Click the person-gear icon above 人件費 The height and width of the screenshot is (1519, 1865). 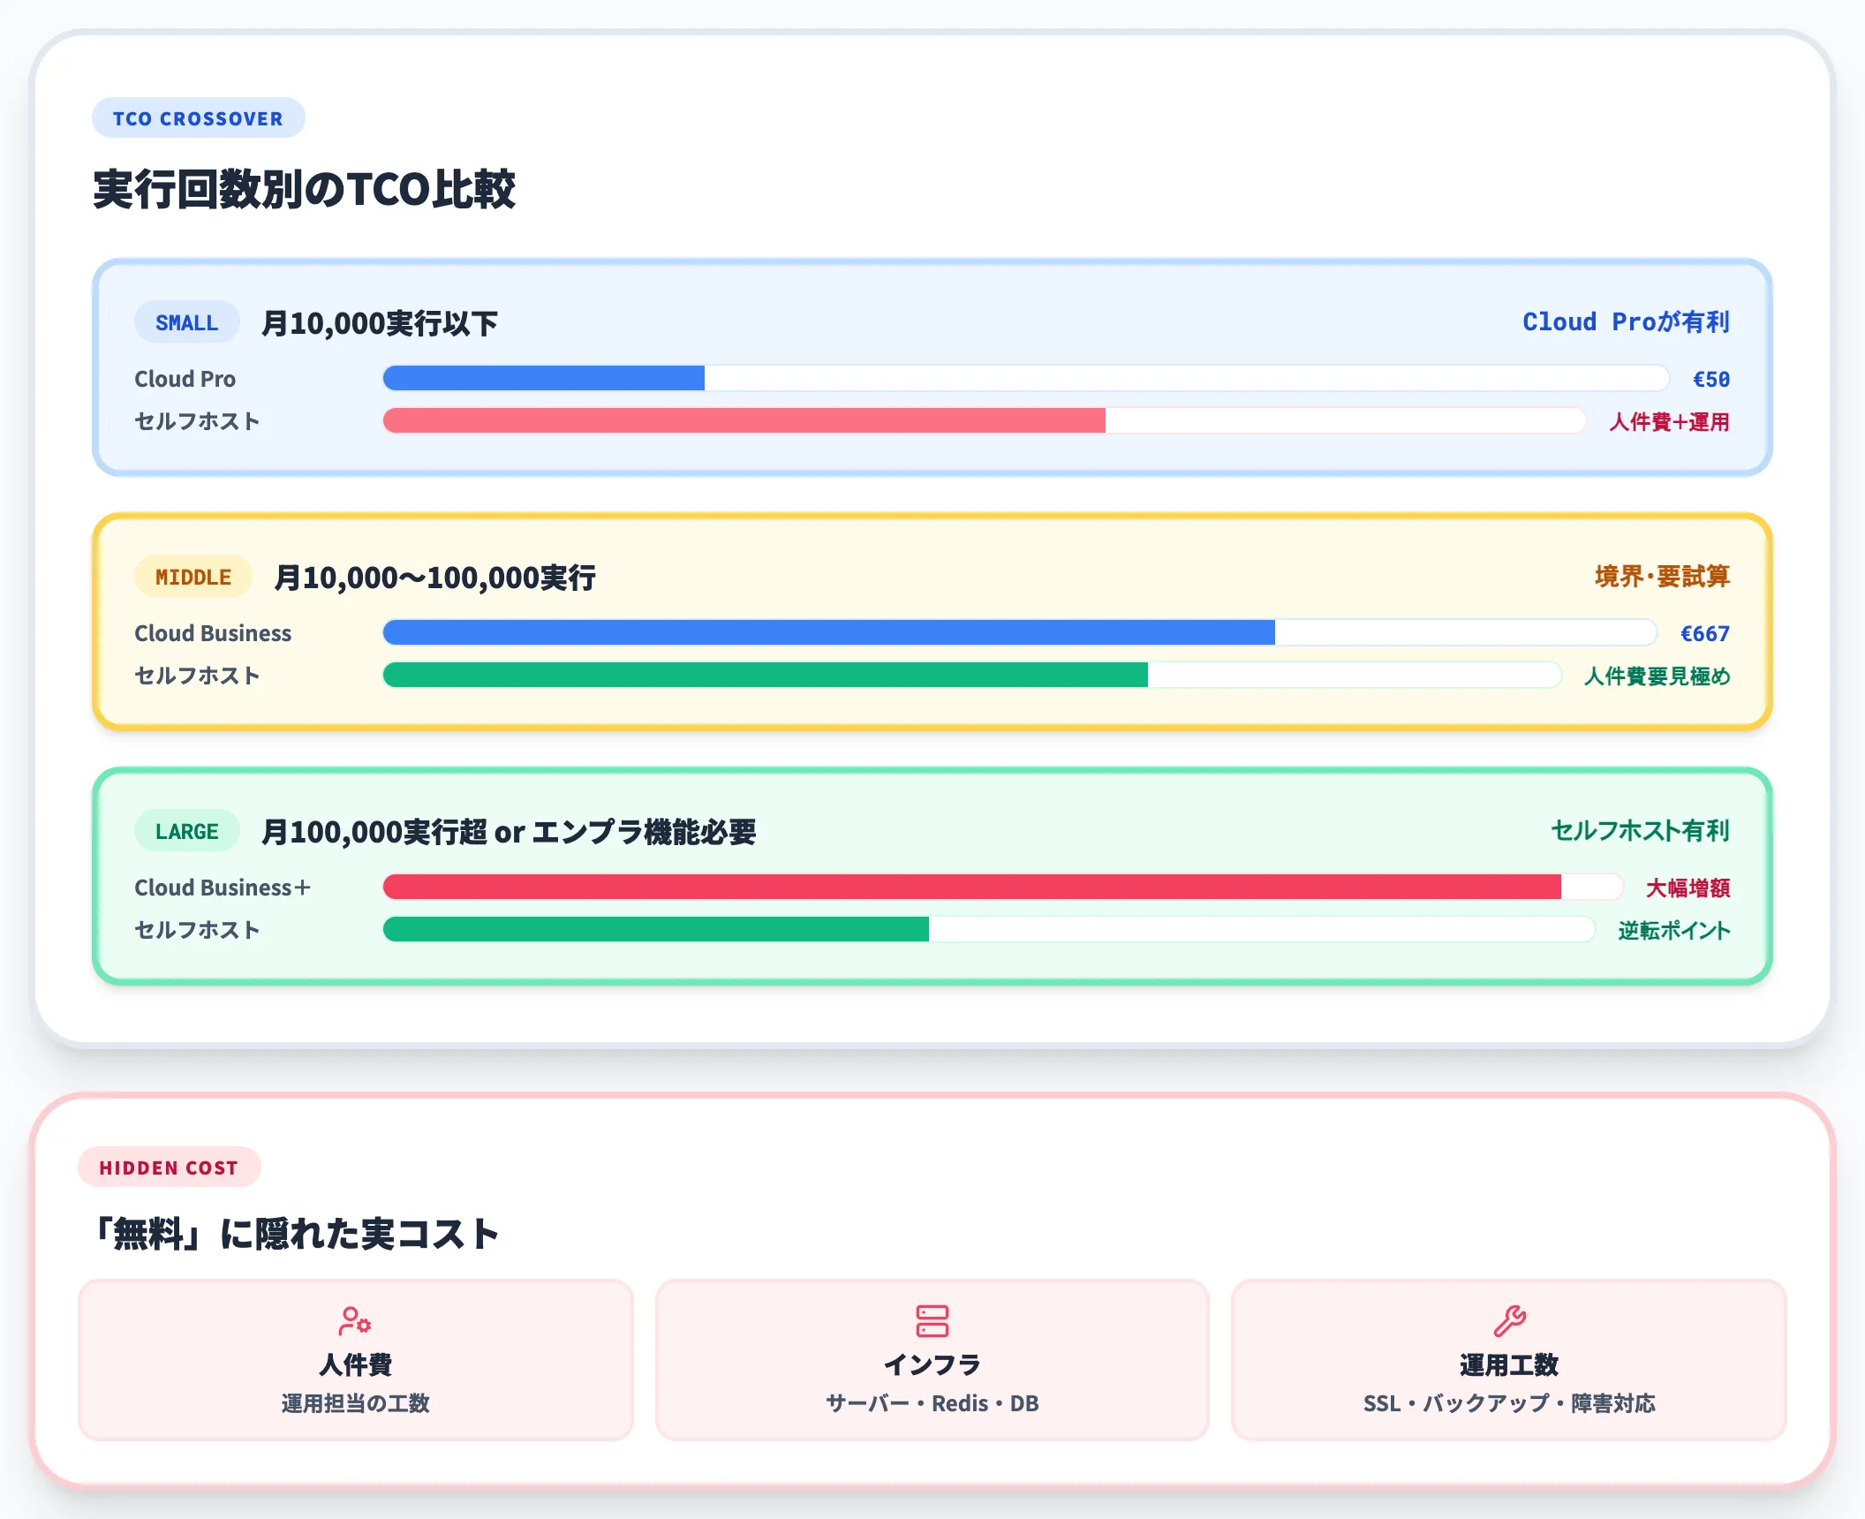pos(355,1321)
